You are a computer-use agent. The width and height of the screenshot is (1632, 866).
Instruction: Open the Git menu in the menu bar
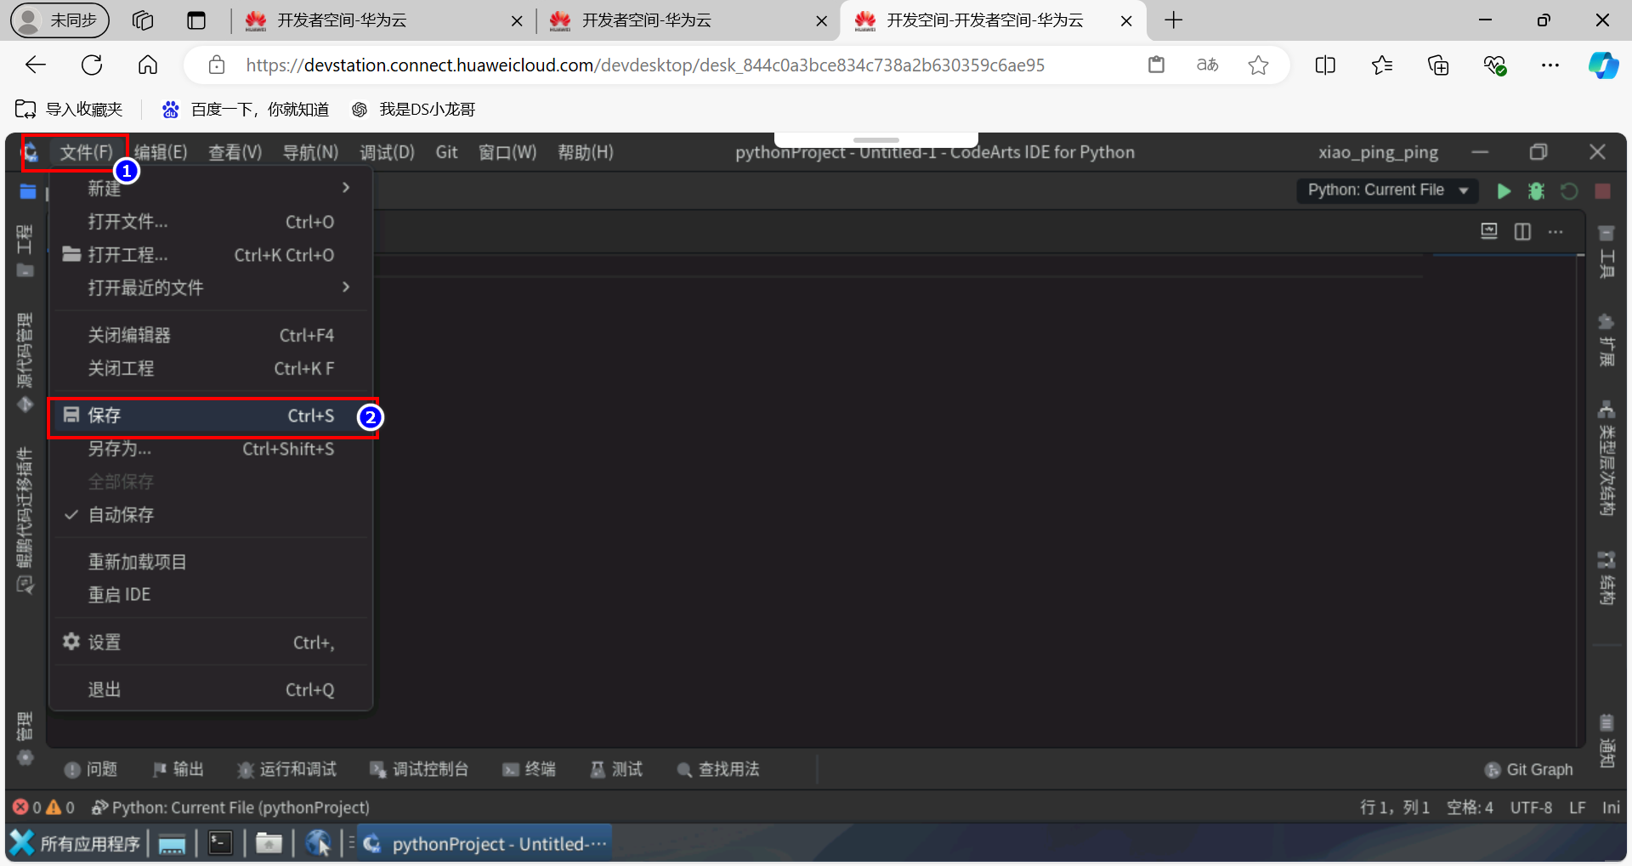pyautogui.click(x=446, y=152)
